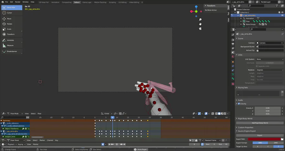285x151 pixels.
Task: Toggle use preview range clock icon
Action: (202, 144)
